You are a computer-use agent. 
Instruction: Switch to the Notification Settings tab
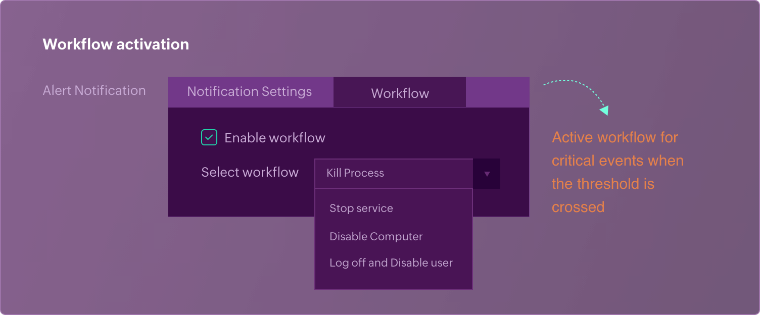tap(250, 92)
